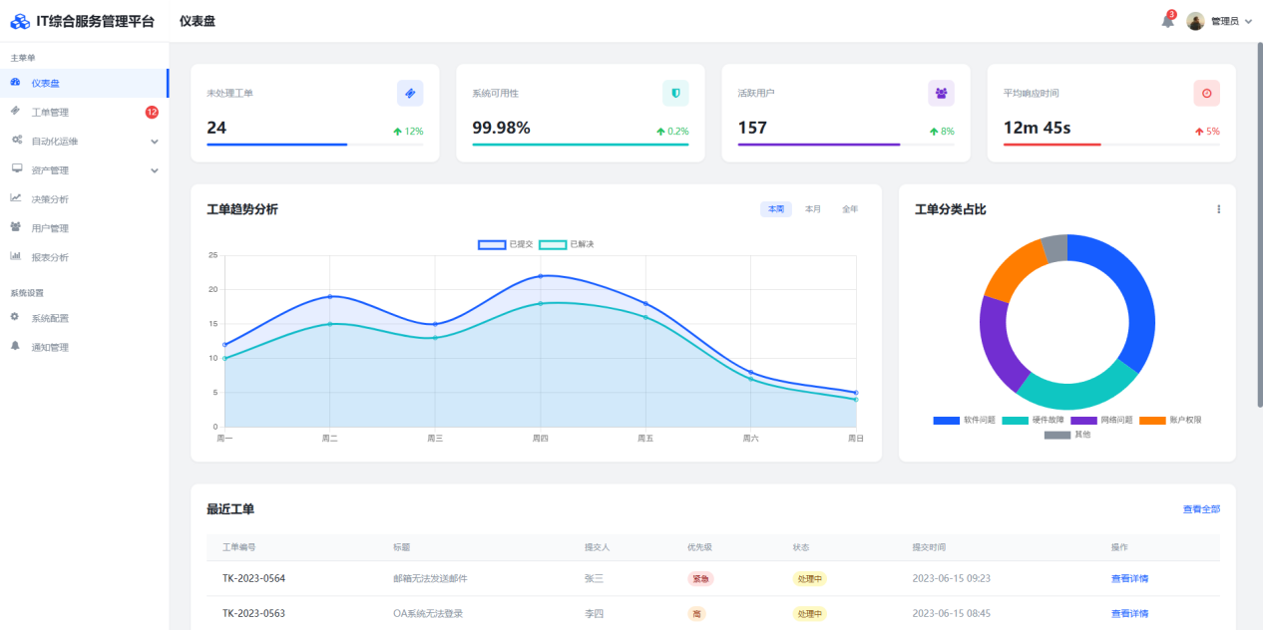Click the users icon in 活跃用户 card
1263x630 pixels.
tap(941, 93)
